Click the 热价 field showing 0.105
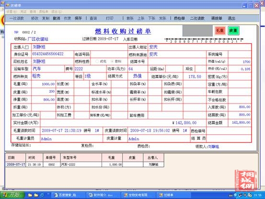Viewport: 265px width, 199px height. click(x=240, y=69)
